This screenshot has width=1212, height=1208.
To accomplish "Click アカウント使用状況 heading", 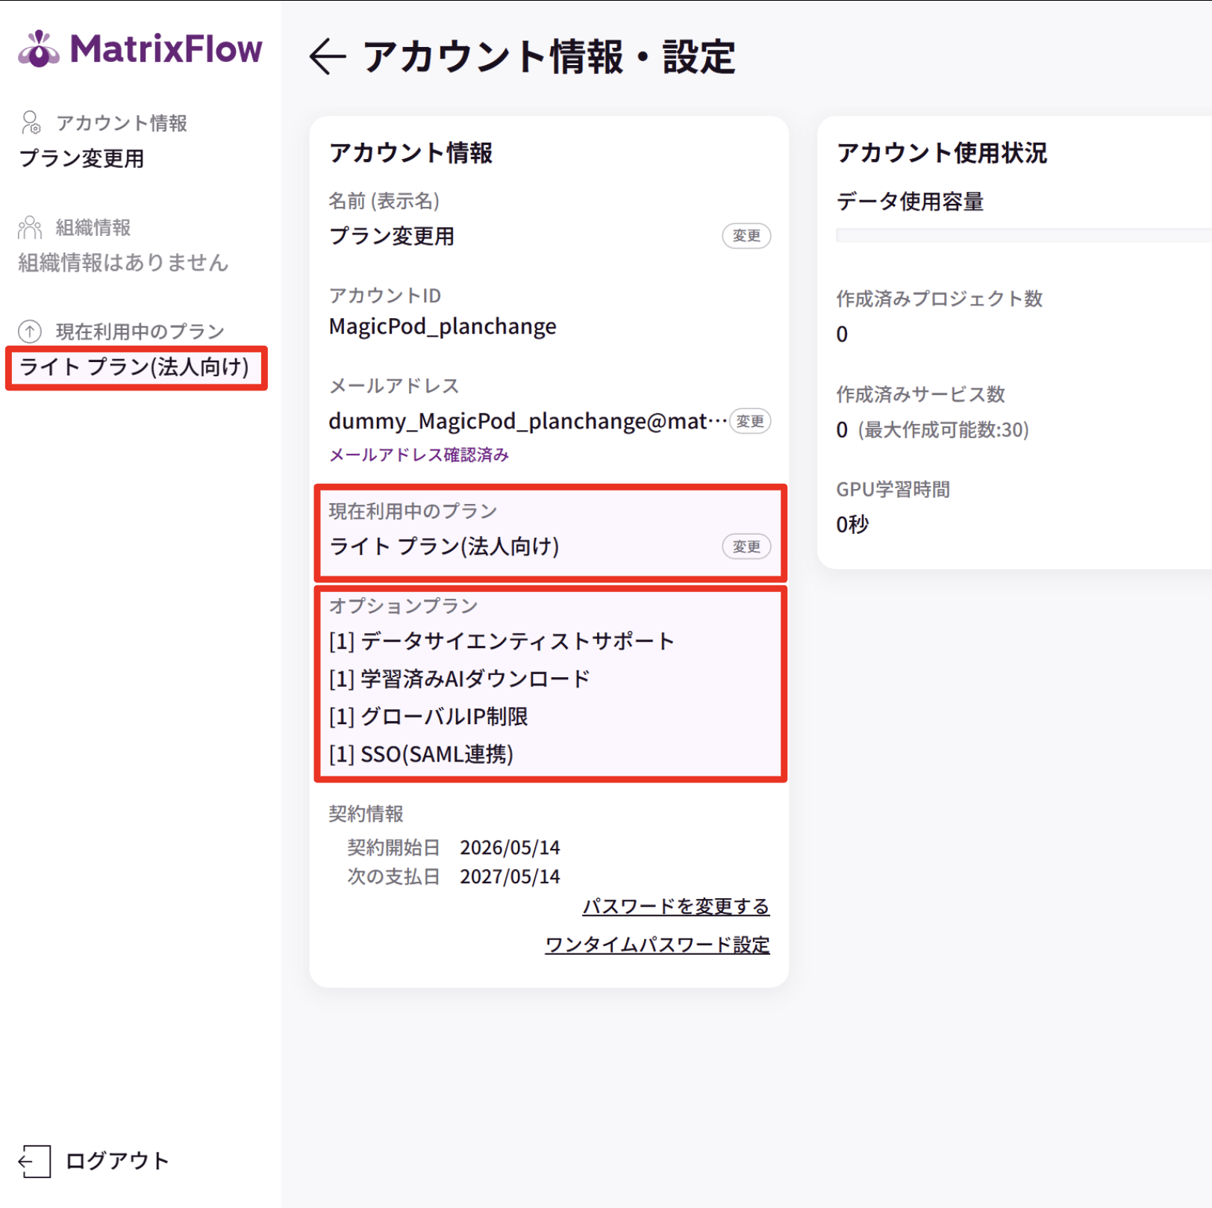I will tap(942, 152).
